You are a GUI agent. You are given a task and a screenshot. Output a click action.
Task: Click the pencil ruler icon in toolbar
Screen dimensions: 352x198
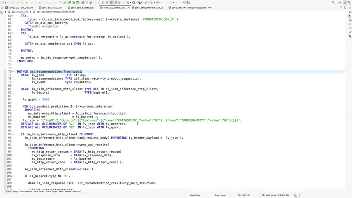tap(65, 3)
